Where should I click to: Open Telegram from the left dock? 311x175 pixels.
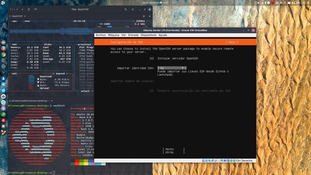3,84
